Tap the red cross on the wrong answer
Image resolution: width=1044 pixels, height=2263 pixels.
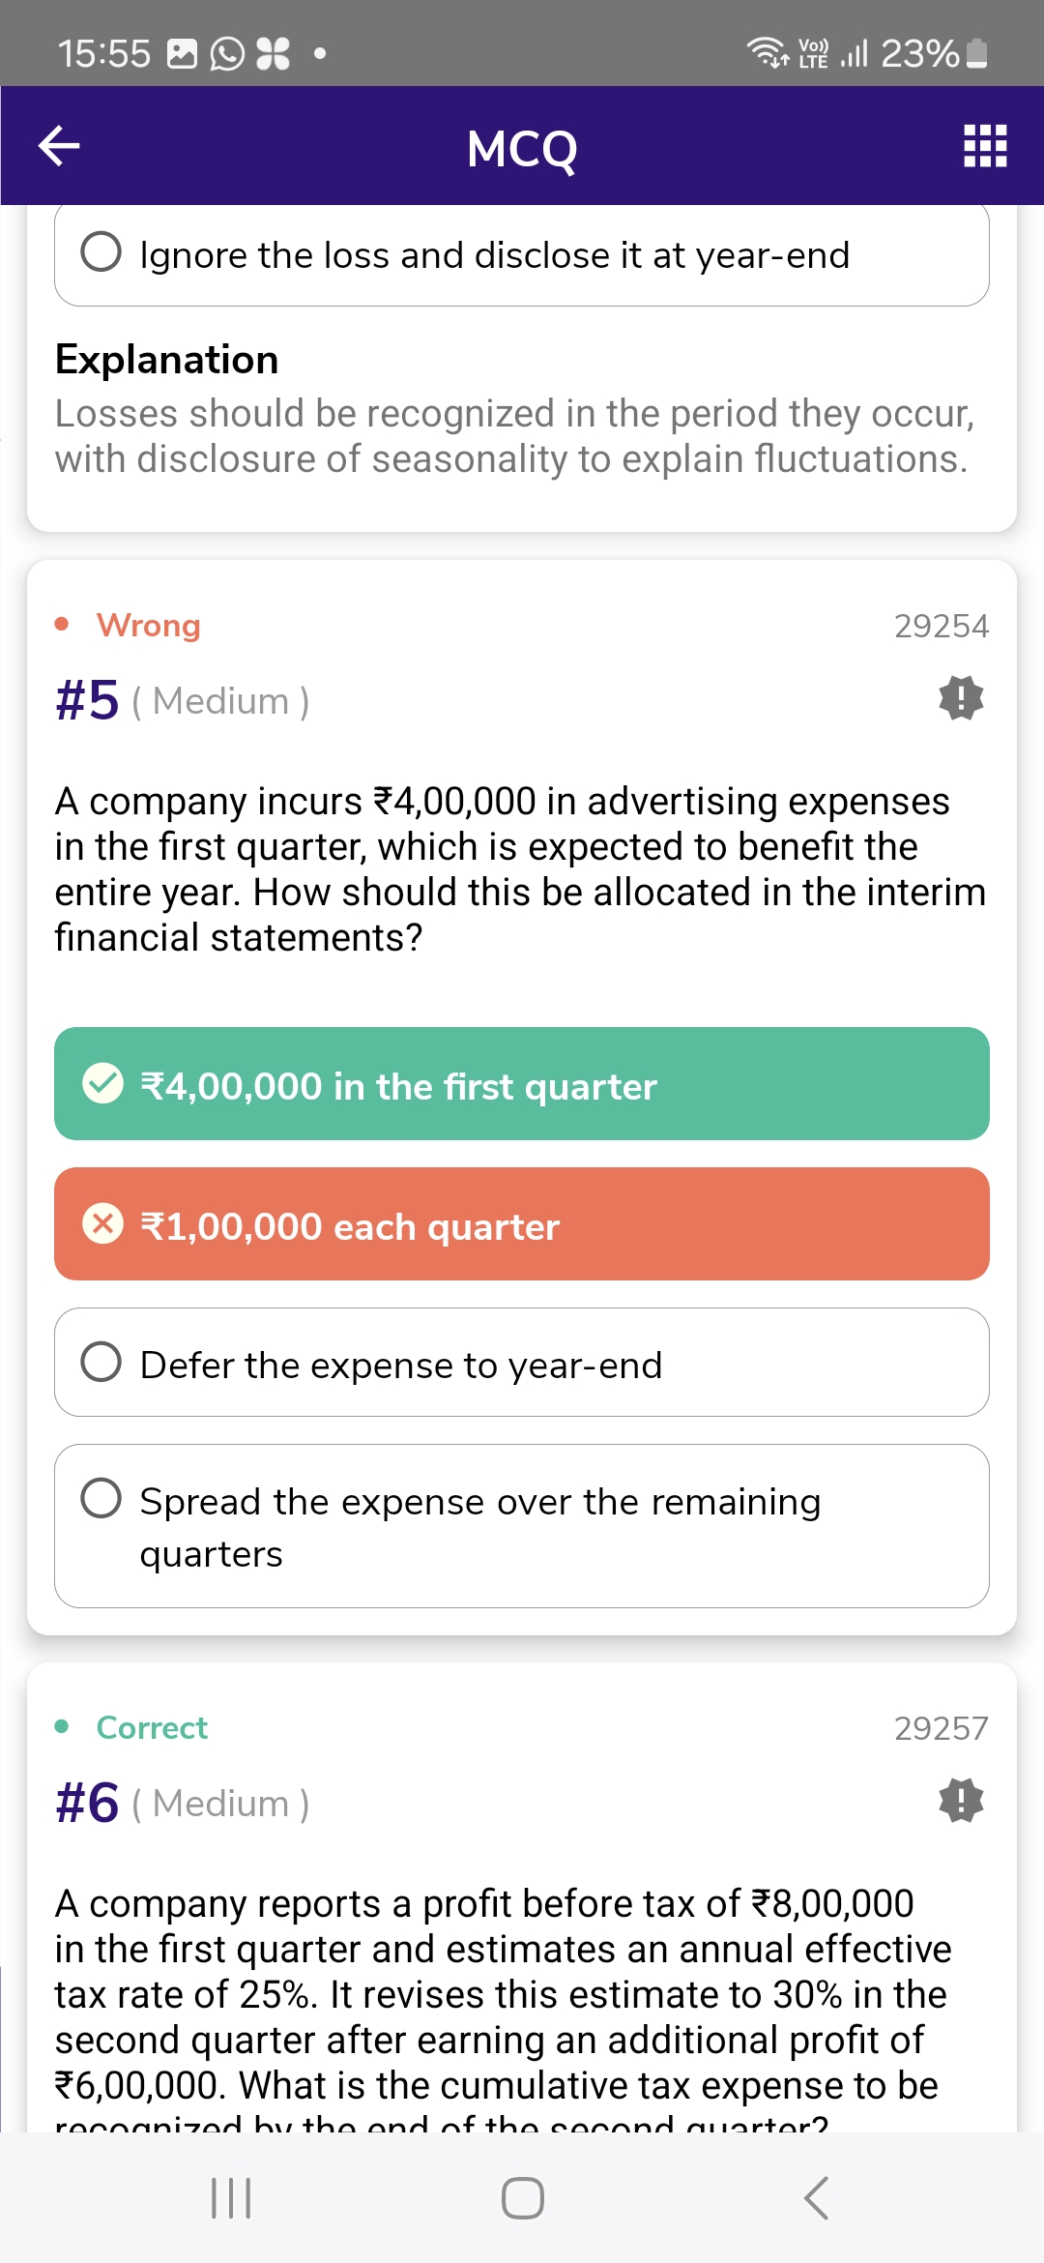click(102, 1223)
